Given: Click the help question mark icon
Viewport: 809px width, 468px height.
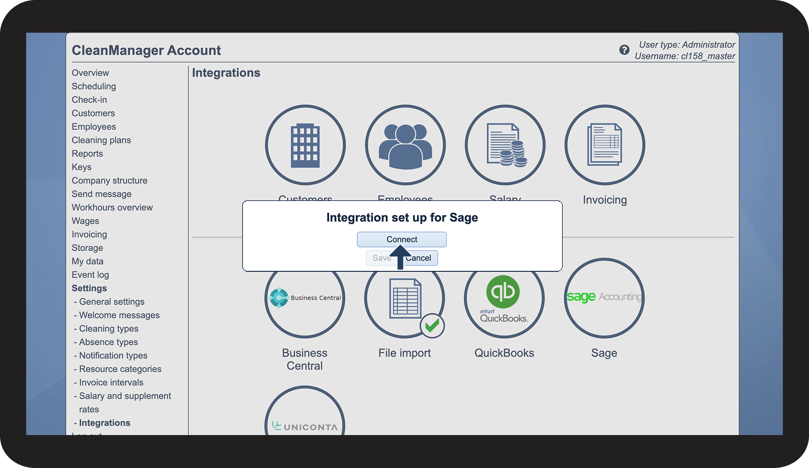Looking at the screenshot, I should coord(624,50).
